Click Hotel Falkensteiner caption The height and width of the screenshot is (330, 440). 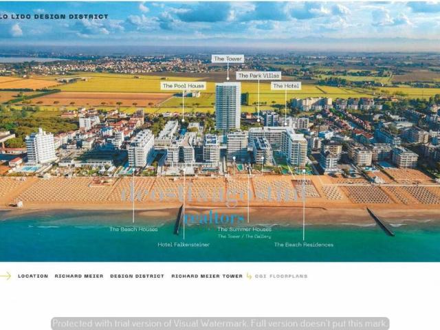[x=184, y=245]
